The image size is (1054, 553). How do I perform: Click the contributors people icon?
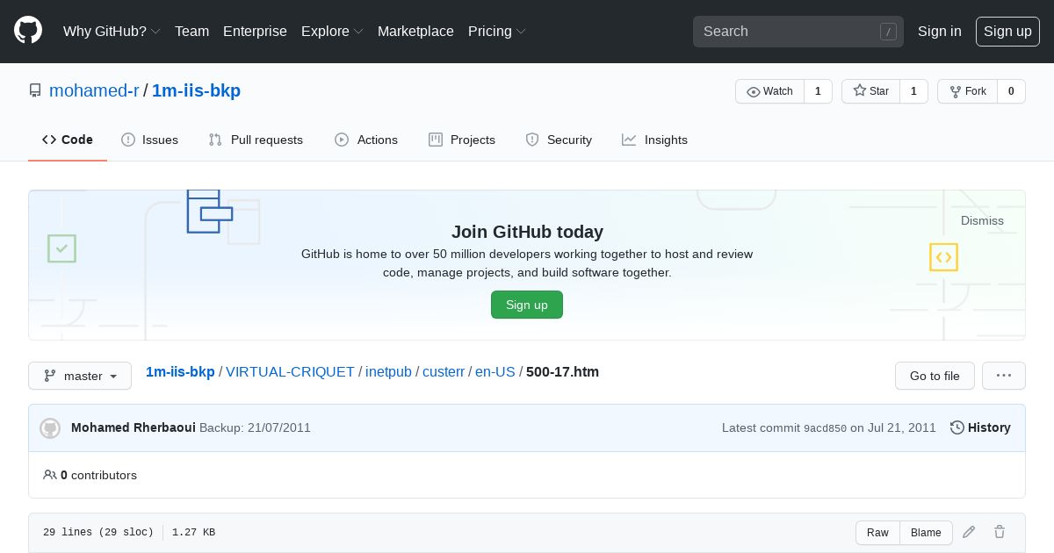(x=50, y=475)
